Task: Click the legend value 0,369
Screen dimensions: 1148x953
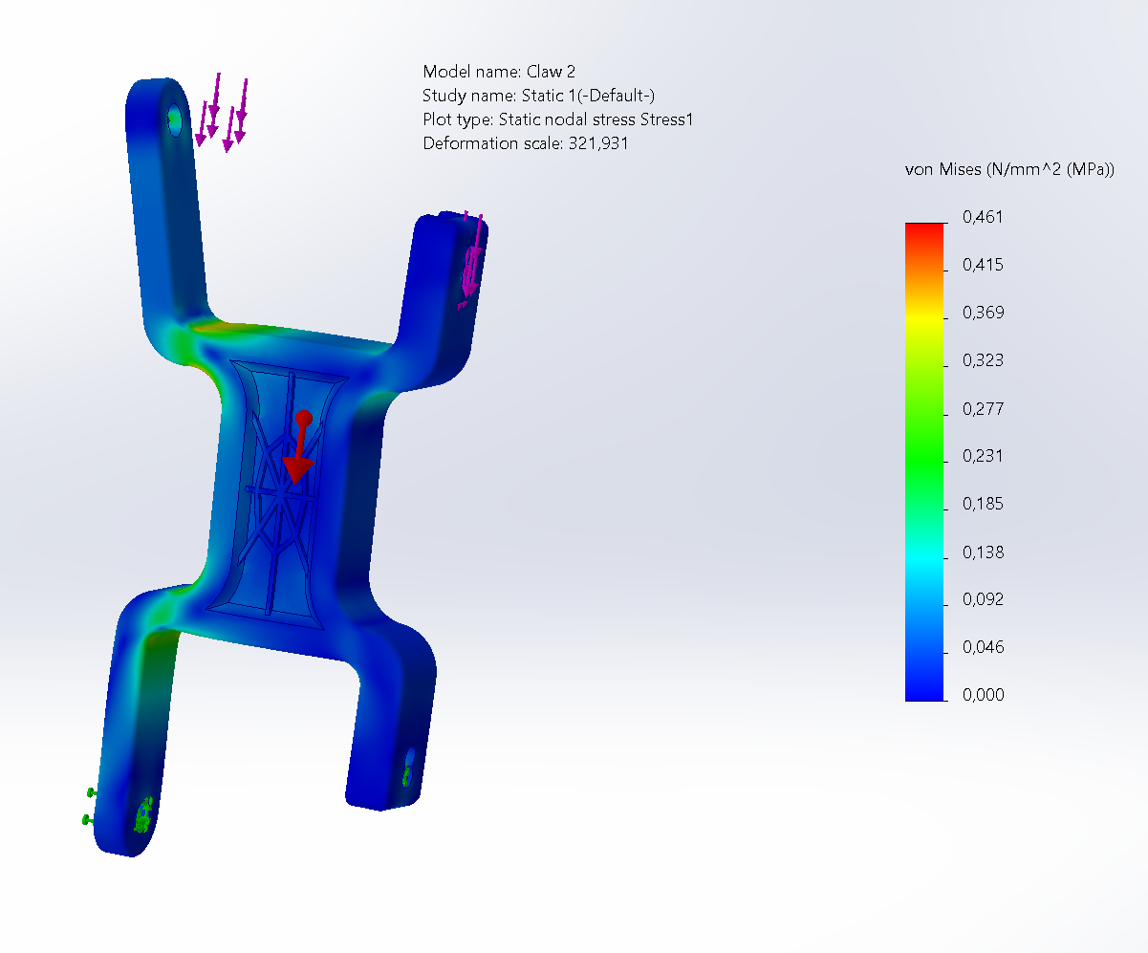Action: point(984,313)
